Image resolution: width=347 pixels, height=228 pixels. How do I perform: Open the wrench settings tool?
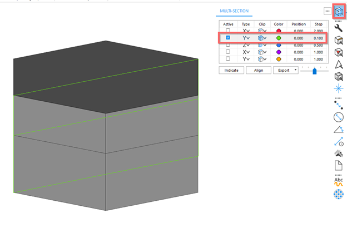point(338,27)
